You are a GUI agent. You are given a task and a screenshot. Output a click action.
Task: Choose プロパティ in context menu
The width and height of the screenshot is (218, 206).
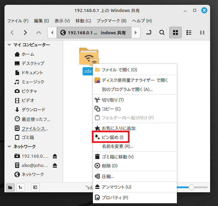click(115, 197)
